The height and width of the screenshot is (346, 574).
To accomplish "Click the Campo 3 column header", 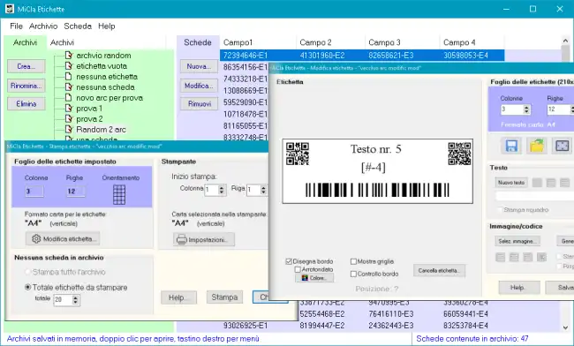I will click(402, 42).
